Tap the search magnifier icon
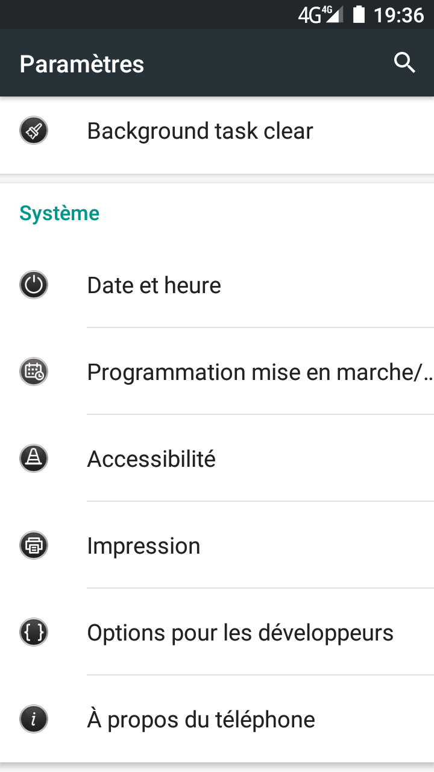 click(x=404, y=63)
